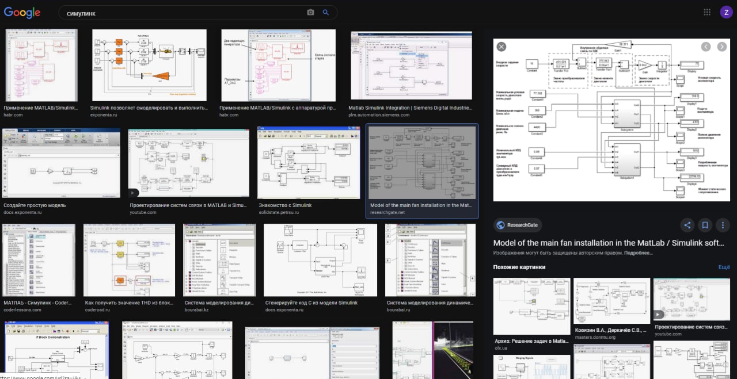The image size is (737, 379).
Task: Show the previous image in preview
Action: coord(706,47)
